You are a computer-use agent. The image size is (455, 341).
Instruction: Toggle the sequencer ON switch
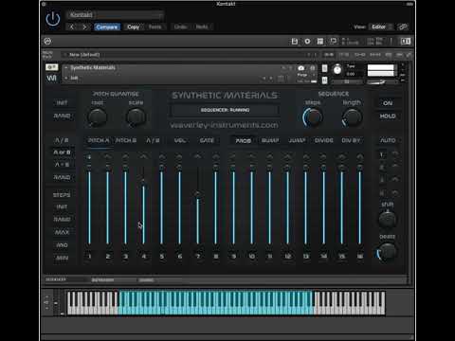click(x=388, y=103)
